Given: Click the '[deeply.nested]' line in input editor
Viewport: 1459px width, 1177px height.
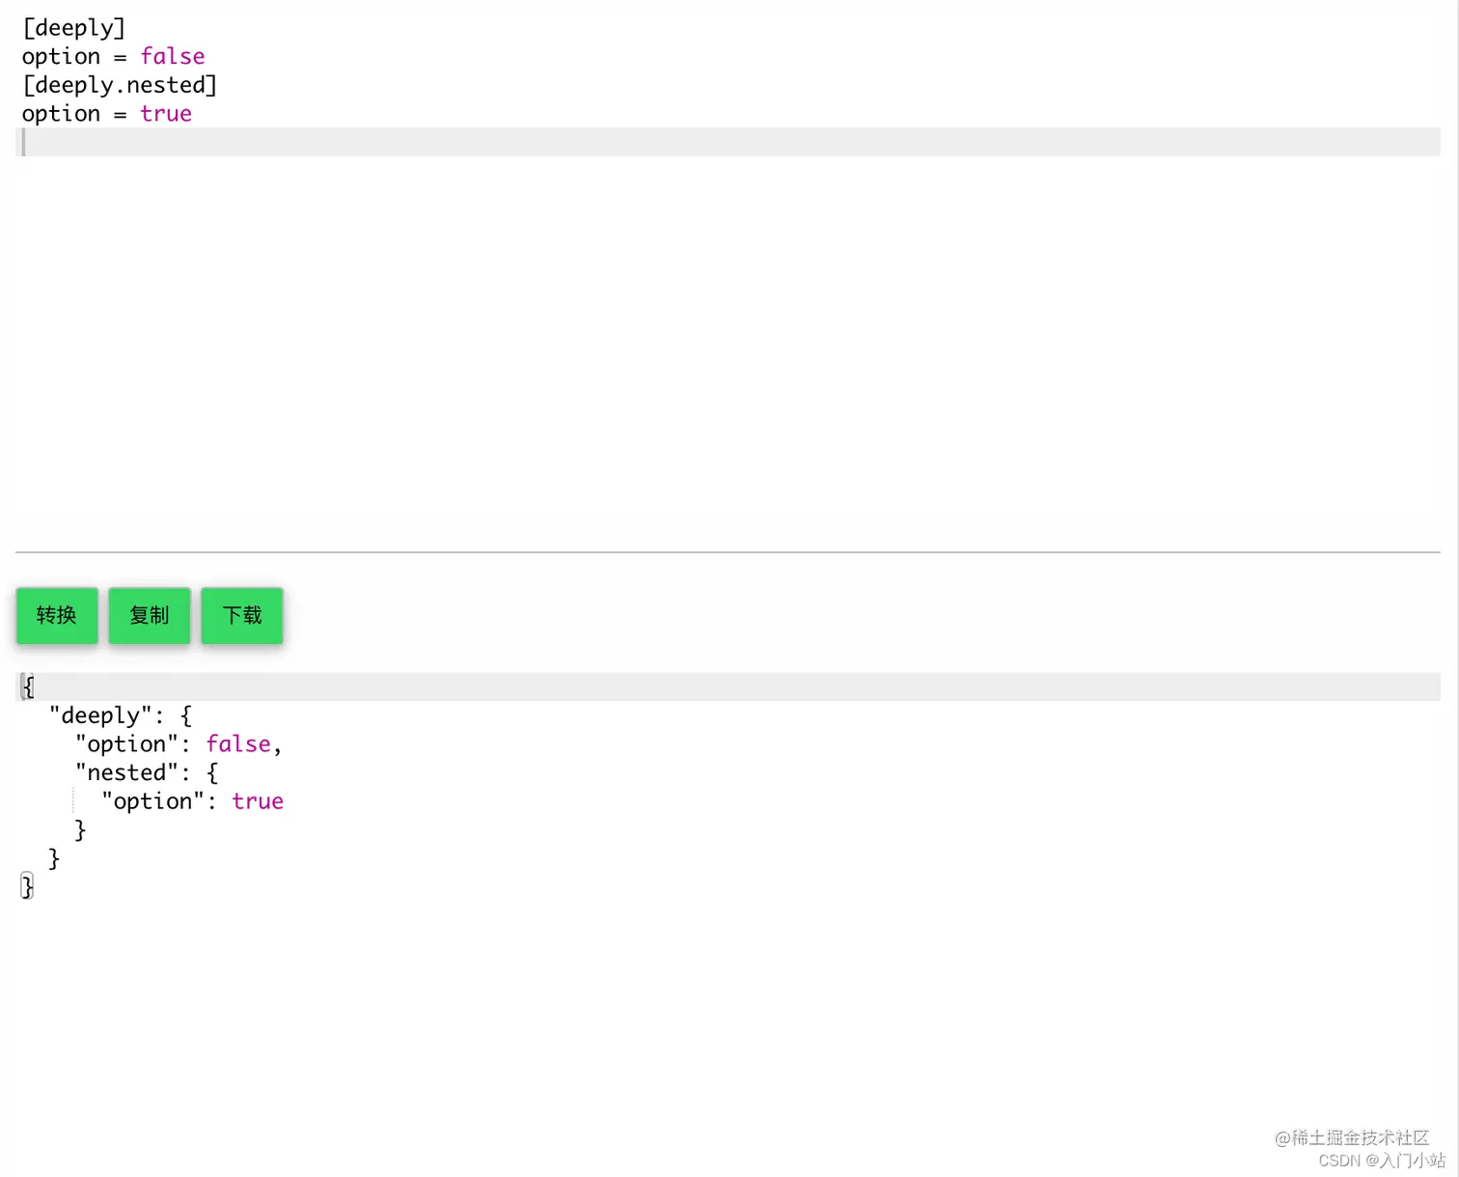Looking at the screenshot, I should click(120, 85).
